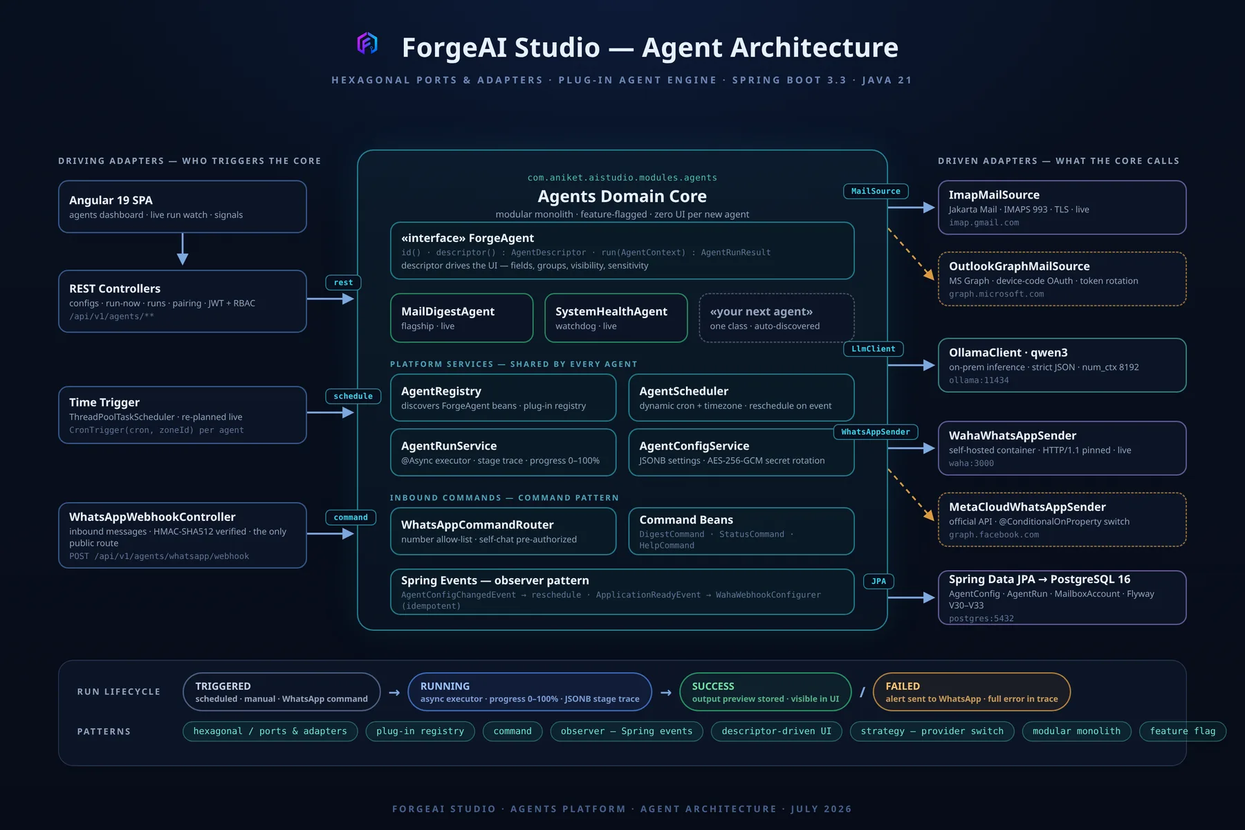Click the 'command' pattern chip in Patterns row

513,731
